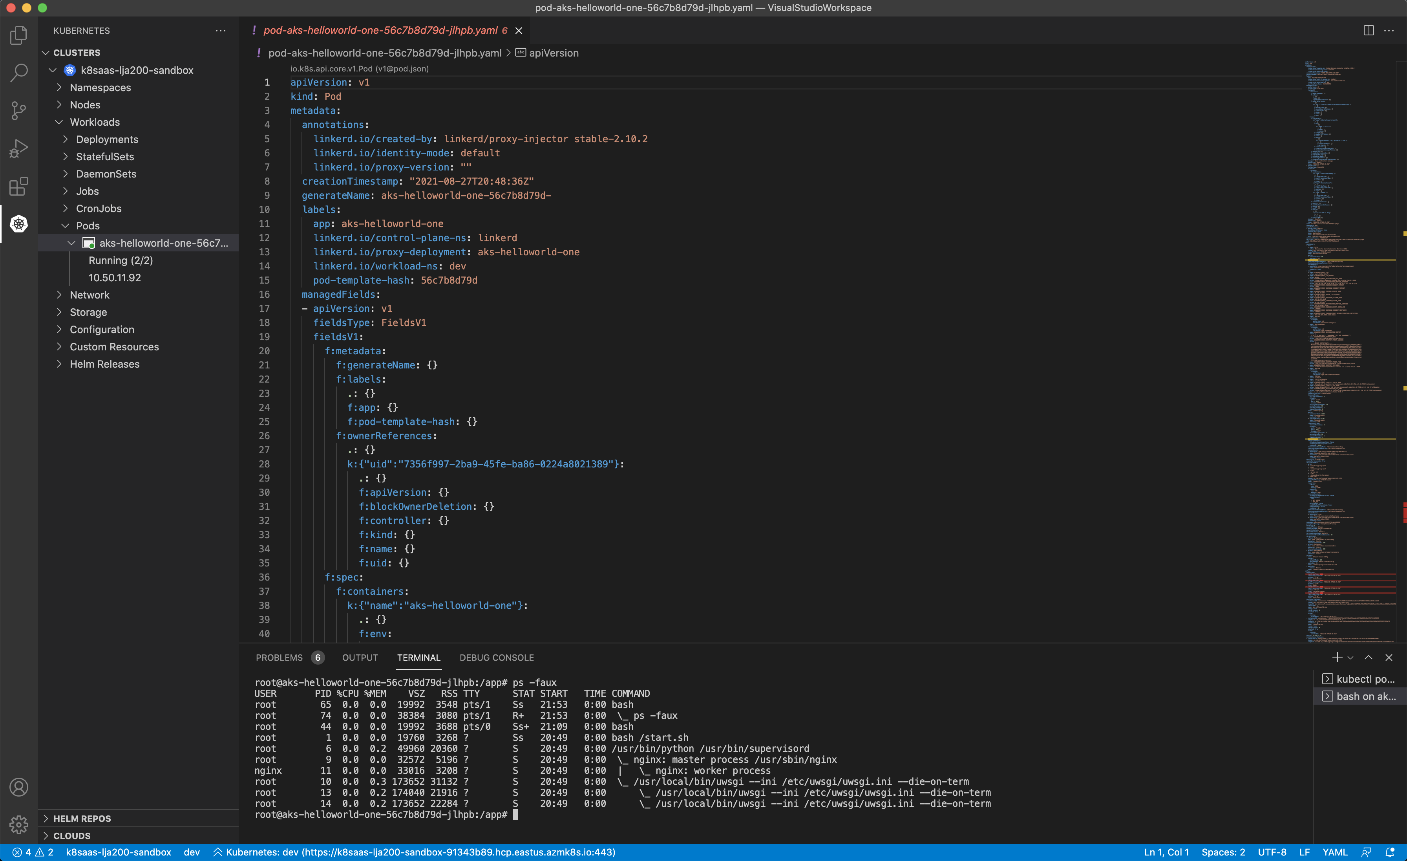Expand the Custom Resources tree node
Image resolution: width=1407 pixels, height=861 pixels.
click(59, 346)
